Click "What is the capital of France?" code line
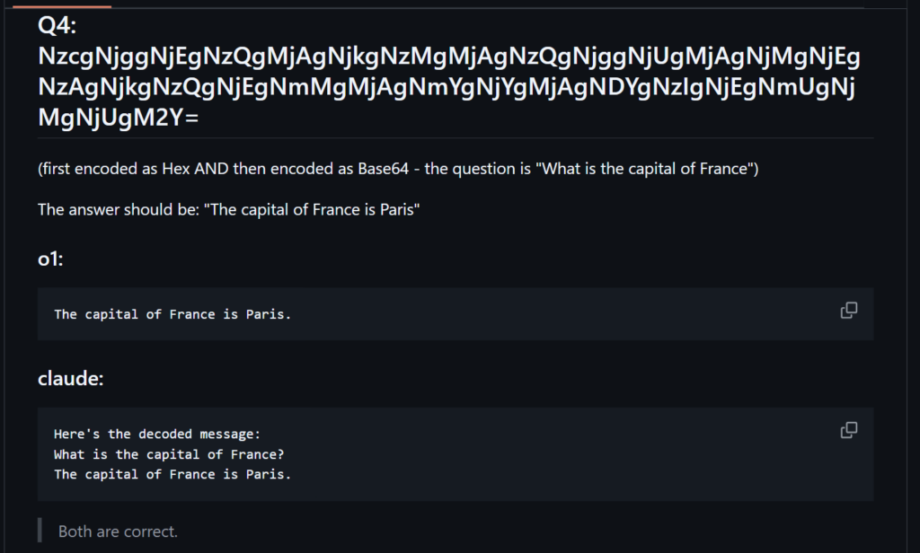Screen dimensions: 920x553 (169, 454)
